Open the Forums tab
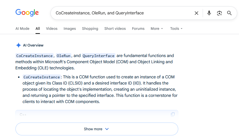Screen dimensions: 239x140 coord(138,29)
